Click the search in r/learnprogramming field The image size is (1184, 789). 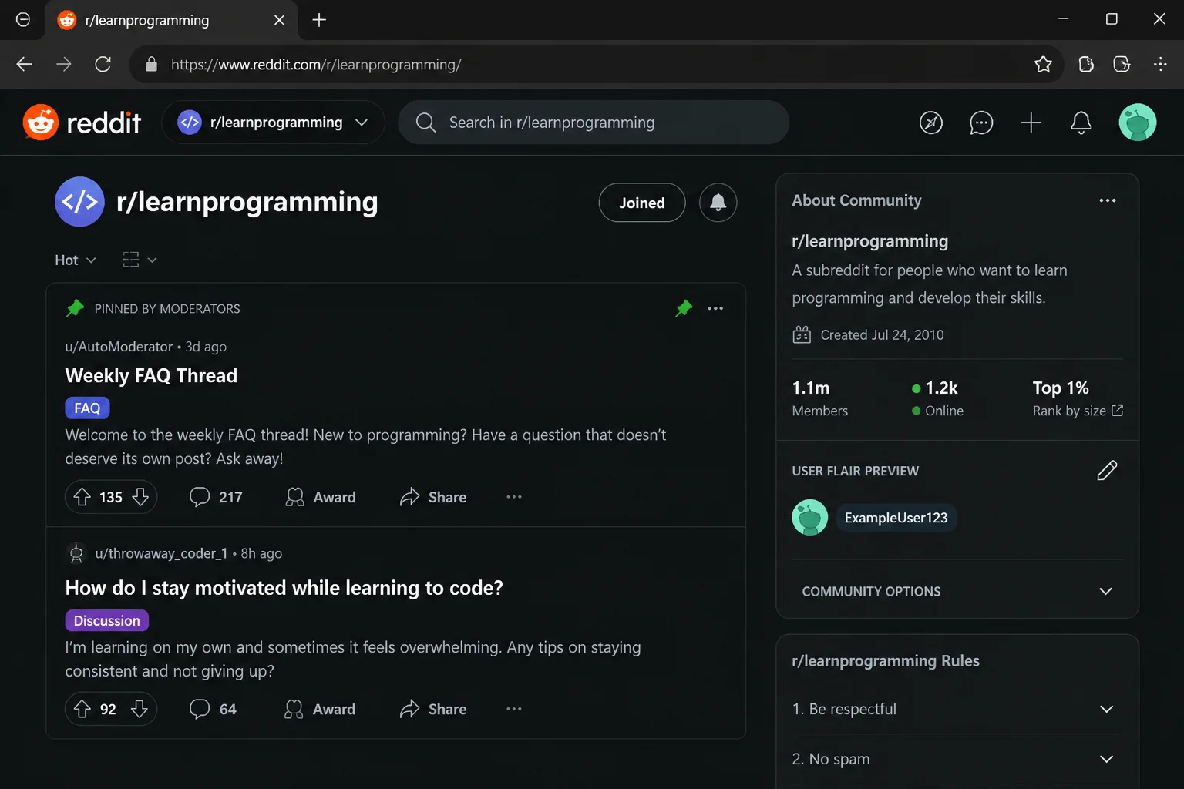click(x=594, y=123)
